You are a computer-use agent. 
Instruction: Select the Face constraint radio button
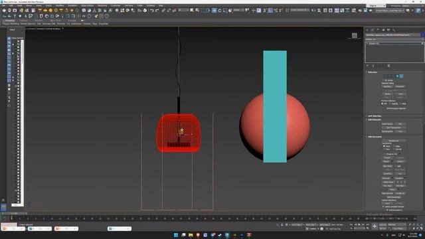[x=384, y=149]
